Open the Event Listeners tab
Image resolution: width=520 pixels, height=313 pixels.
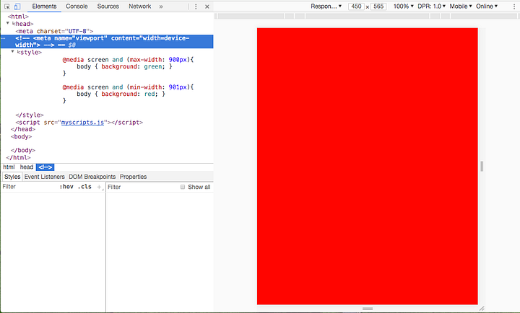click(45, 177)
